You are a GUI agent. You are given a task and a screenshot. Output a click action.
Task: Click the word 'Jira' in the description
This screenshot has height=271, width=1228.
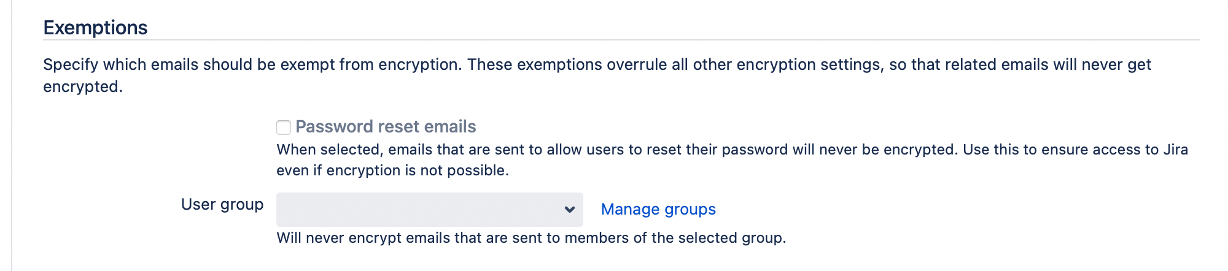[1175, 150]
